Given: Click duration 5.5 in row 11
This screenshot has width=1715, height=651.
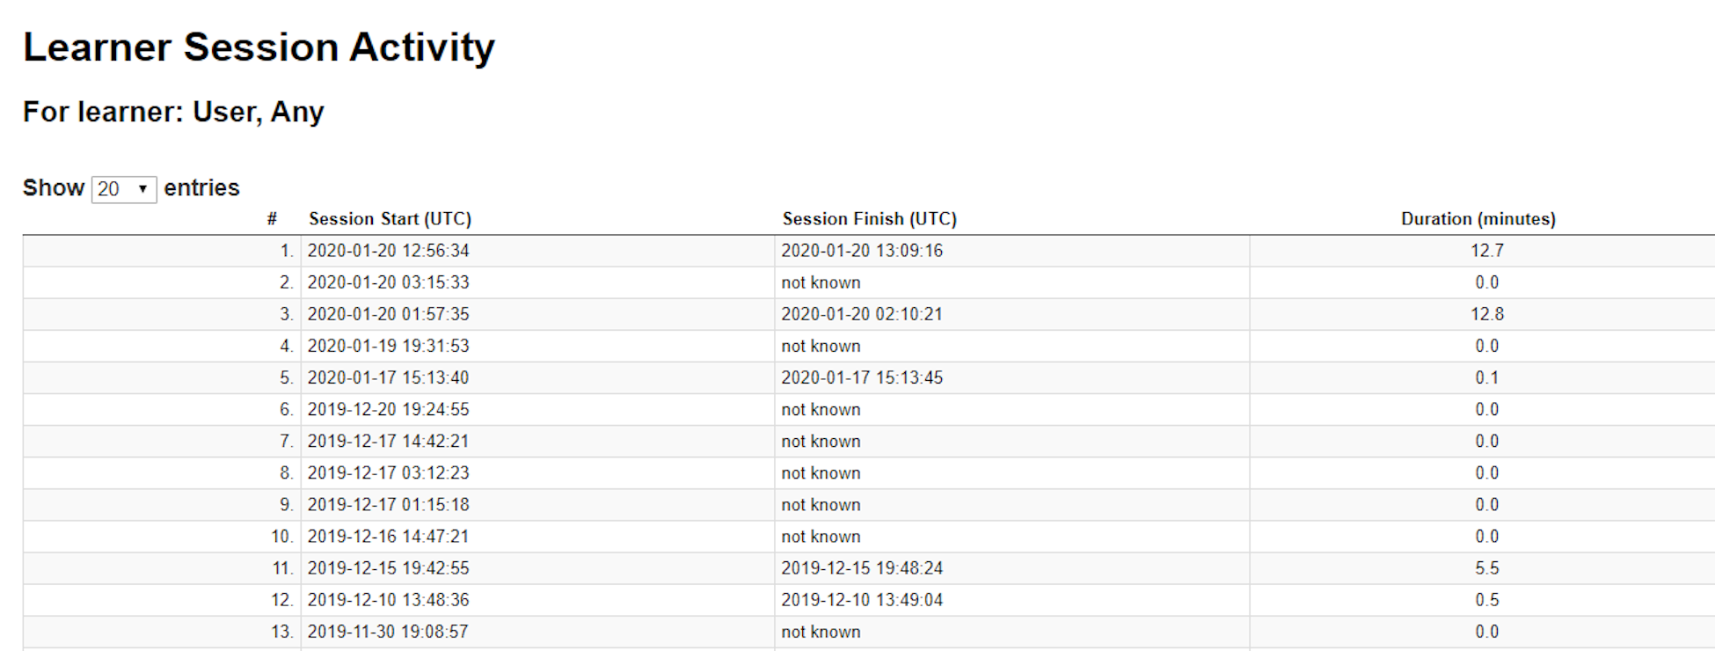Looking at the screenshot, I should (x=1486, y=568).
